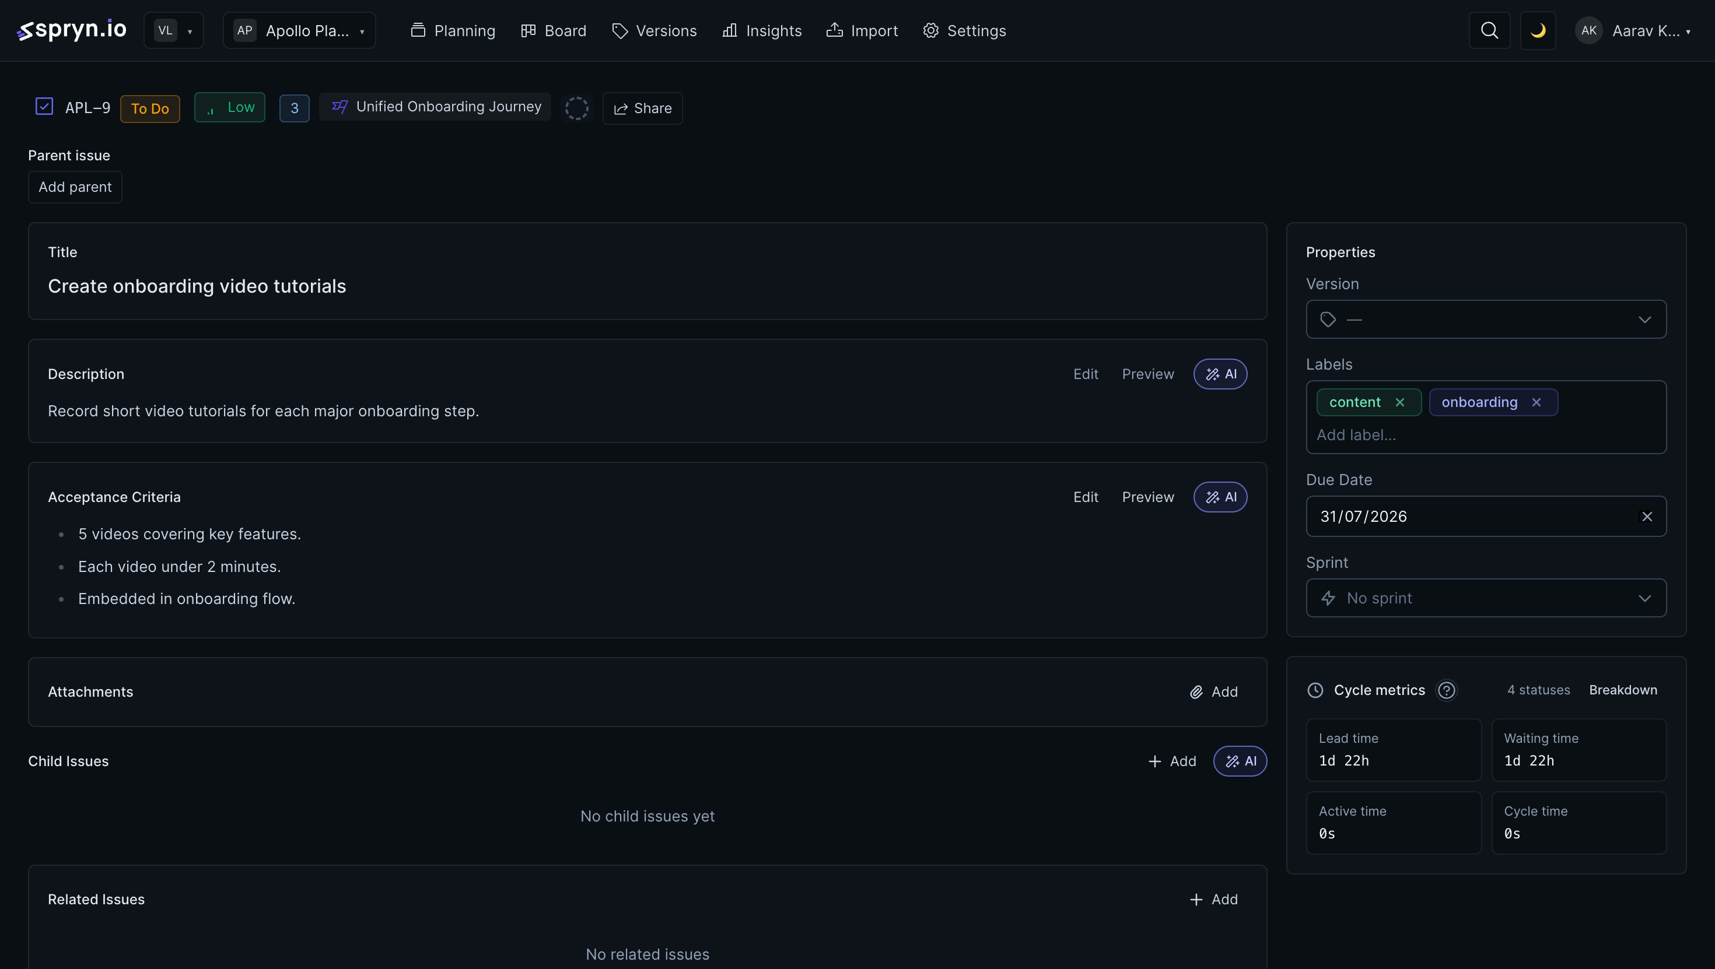Click the Cycle metrics clock icon
Viewport: 1715px width, 969px height.
[x=1315, y=690]
